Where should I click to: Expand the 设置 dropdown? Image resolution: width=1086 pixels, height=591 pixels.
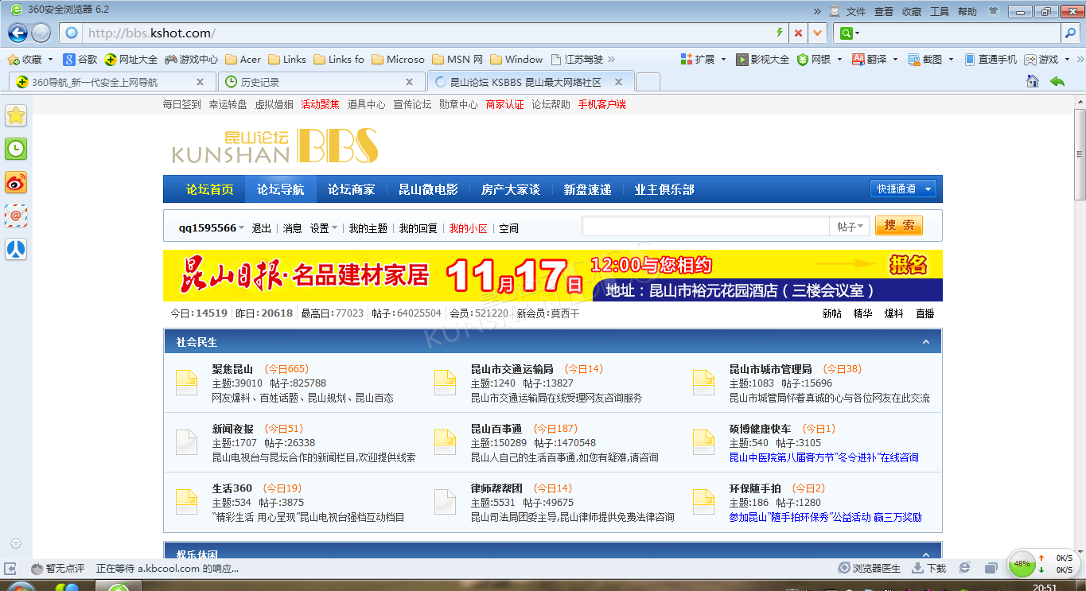pos(324,228)
